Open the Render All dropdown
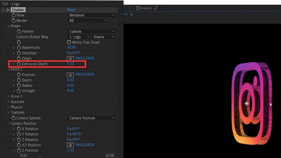Screen dimensions: 281x158 coord(87,21)
